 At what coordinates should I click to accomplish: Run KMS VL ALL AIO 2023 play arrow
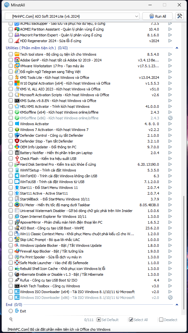(170, 89)
